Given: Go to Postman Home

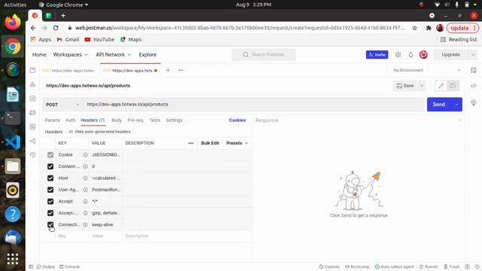Looking at the screenshot, I should (39, 55).
